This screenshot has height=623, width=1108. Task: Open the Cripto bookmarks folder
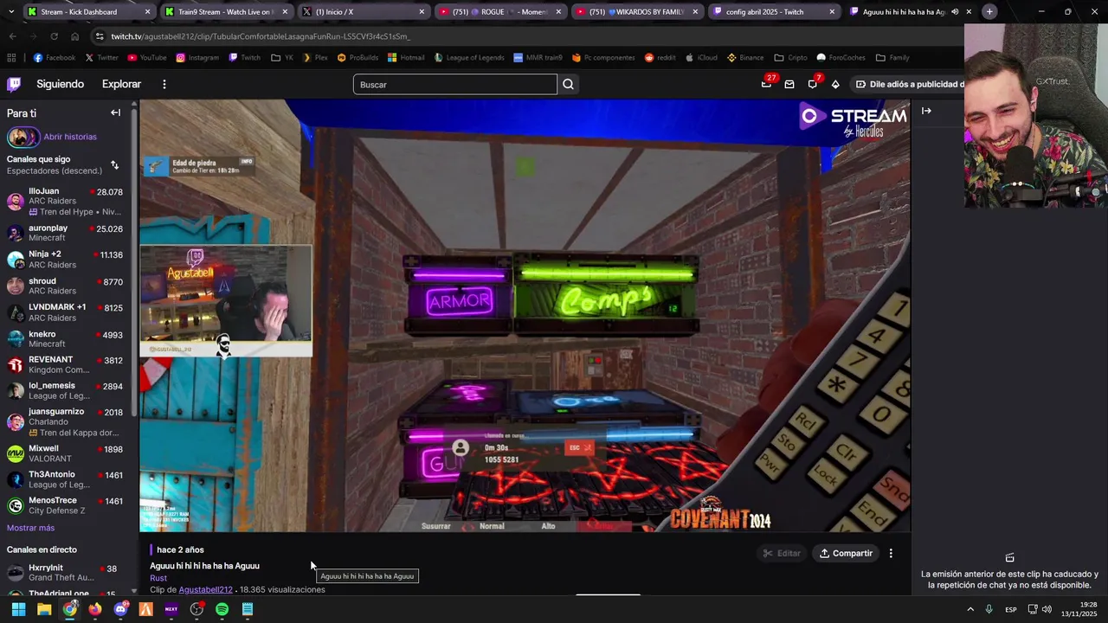(791, 58)
